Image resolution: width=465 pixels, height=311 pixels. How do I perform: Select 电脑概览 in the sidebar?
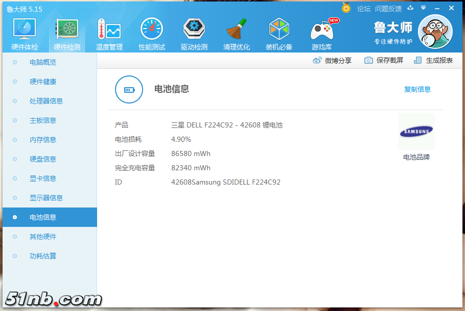(x=43, y=62)
